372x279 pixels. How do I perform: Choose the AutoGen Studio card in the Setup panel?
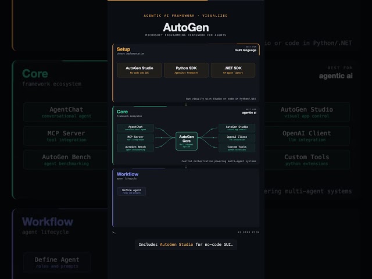[139, 70]
